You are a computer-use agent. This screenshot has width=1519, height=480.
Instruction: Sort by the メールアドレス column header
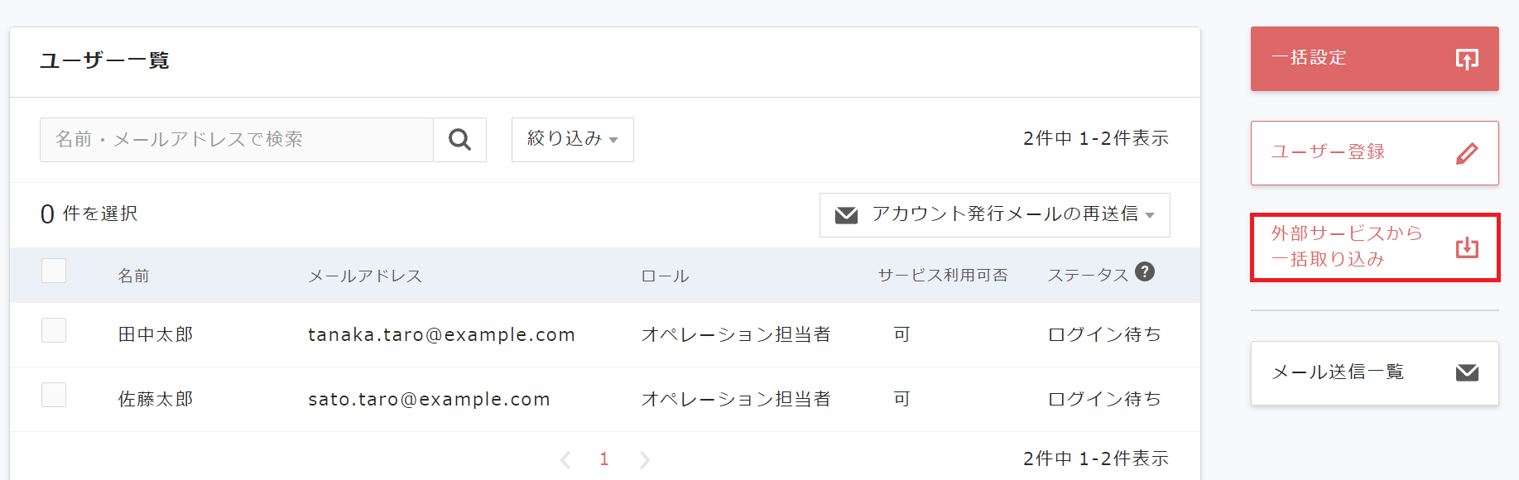[365, 276]
